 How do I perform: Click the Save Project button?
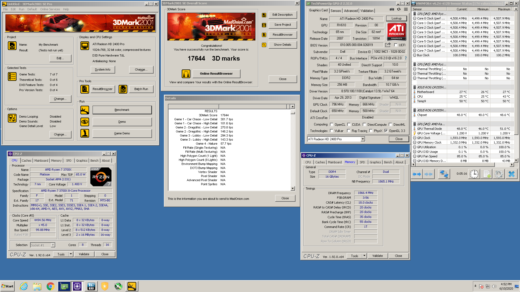click(x=283, y=25)
